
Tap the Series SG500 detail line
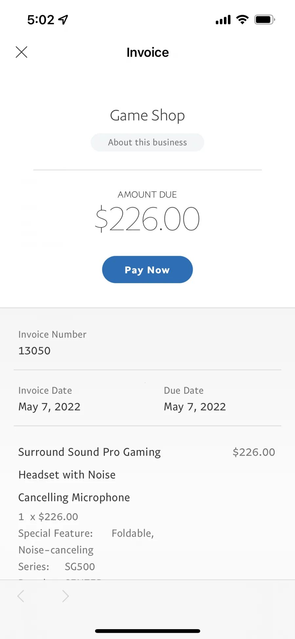tap(57, 566)
